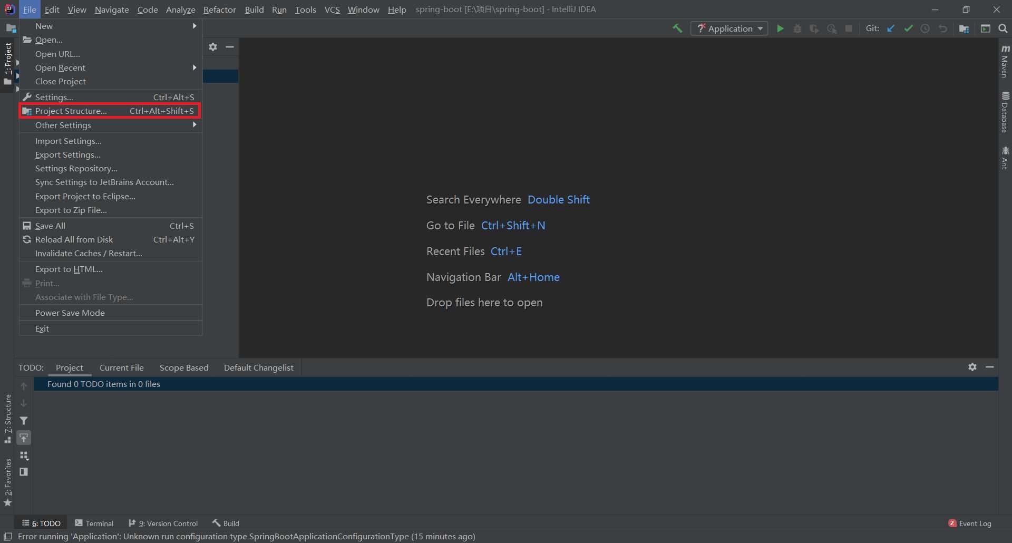Open the Ant side tool window
This screenshot has height=543, width=1012.
point(1005,158)
